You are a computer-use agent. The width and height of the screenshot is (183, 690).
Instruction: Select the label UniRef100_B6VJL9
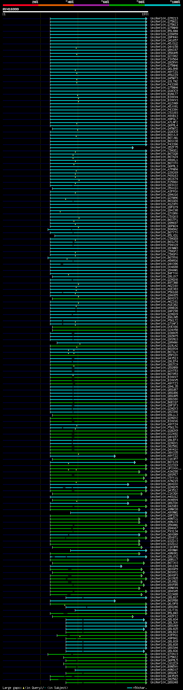click(164, 135)
